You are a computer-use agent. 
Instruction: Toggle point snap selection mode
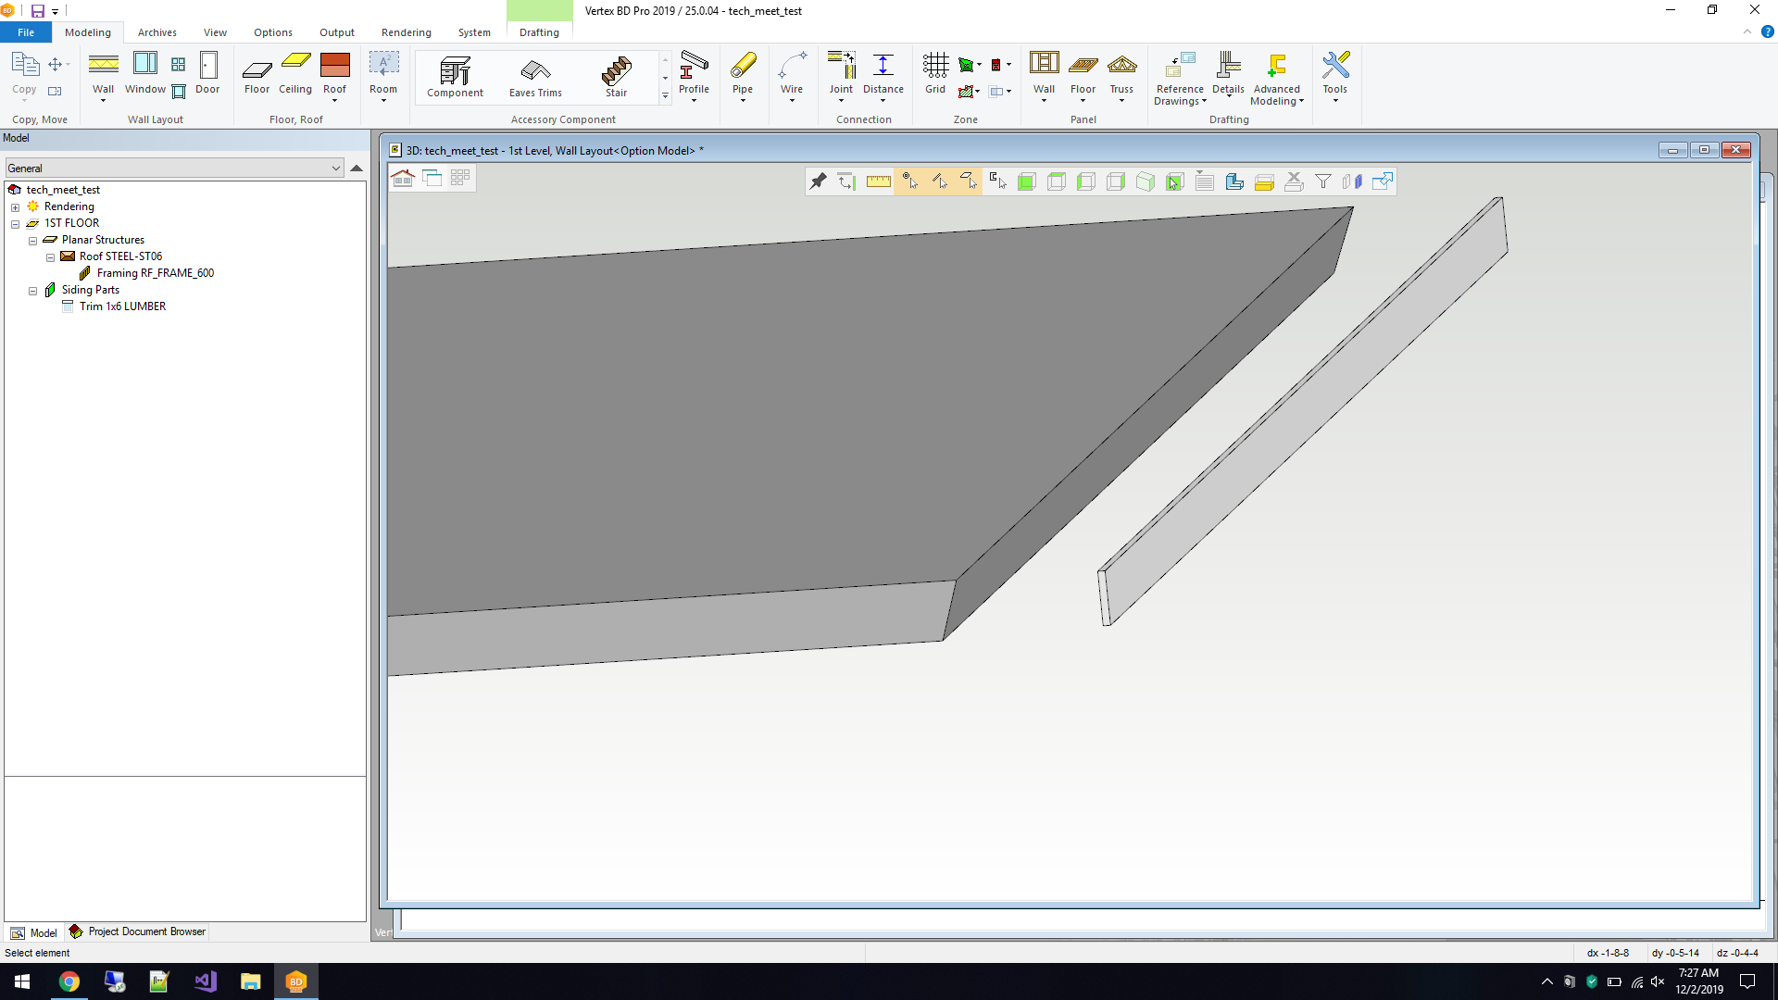pos(909,181)
